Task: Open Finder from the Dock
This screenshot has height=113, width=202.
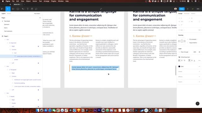Action: (38, 110)
